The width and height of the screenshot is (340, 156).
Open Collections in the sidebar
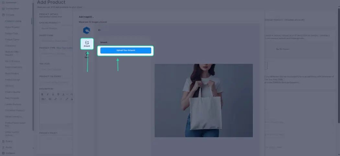click(10, 46)
